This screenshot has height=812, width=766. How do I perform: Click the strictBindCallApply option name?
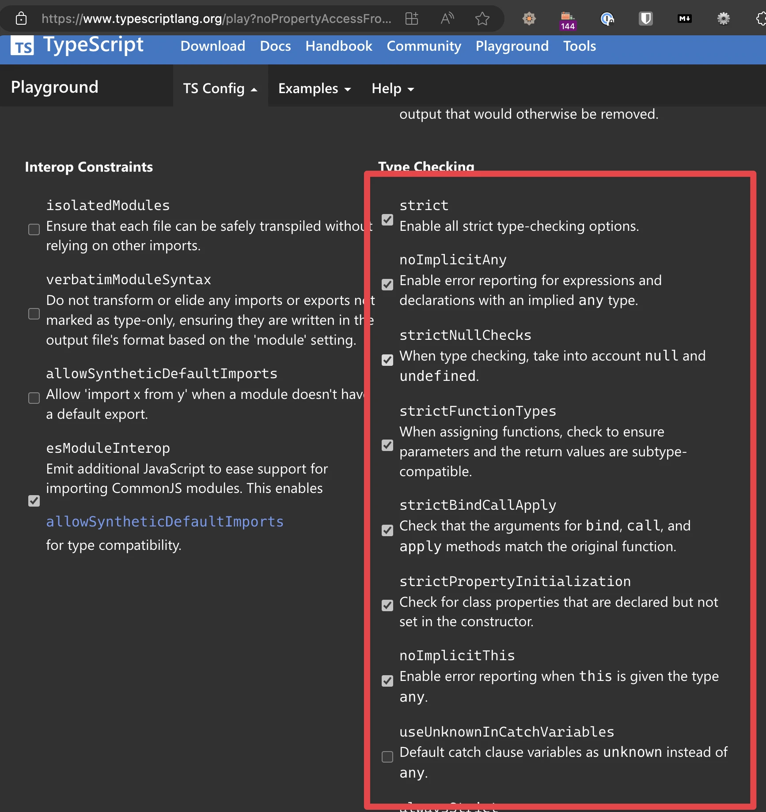click(x=478, y=505)
